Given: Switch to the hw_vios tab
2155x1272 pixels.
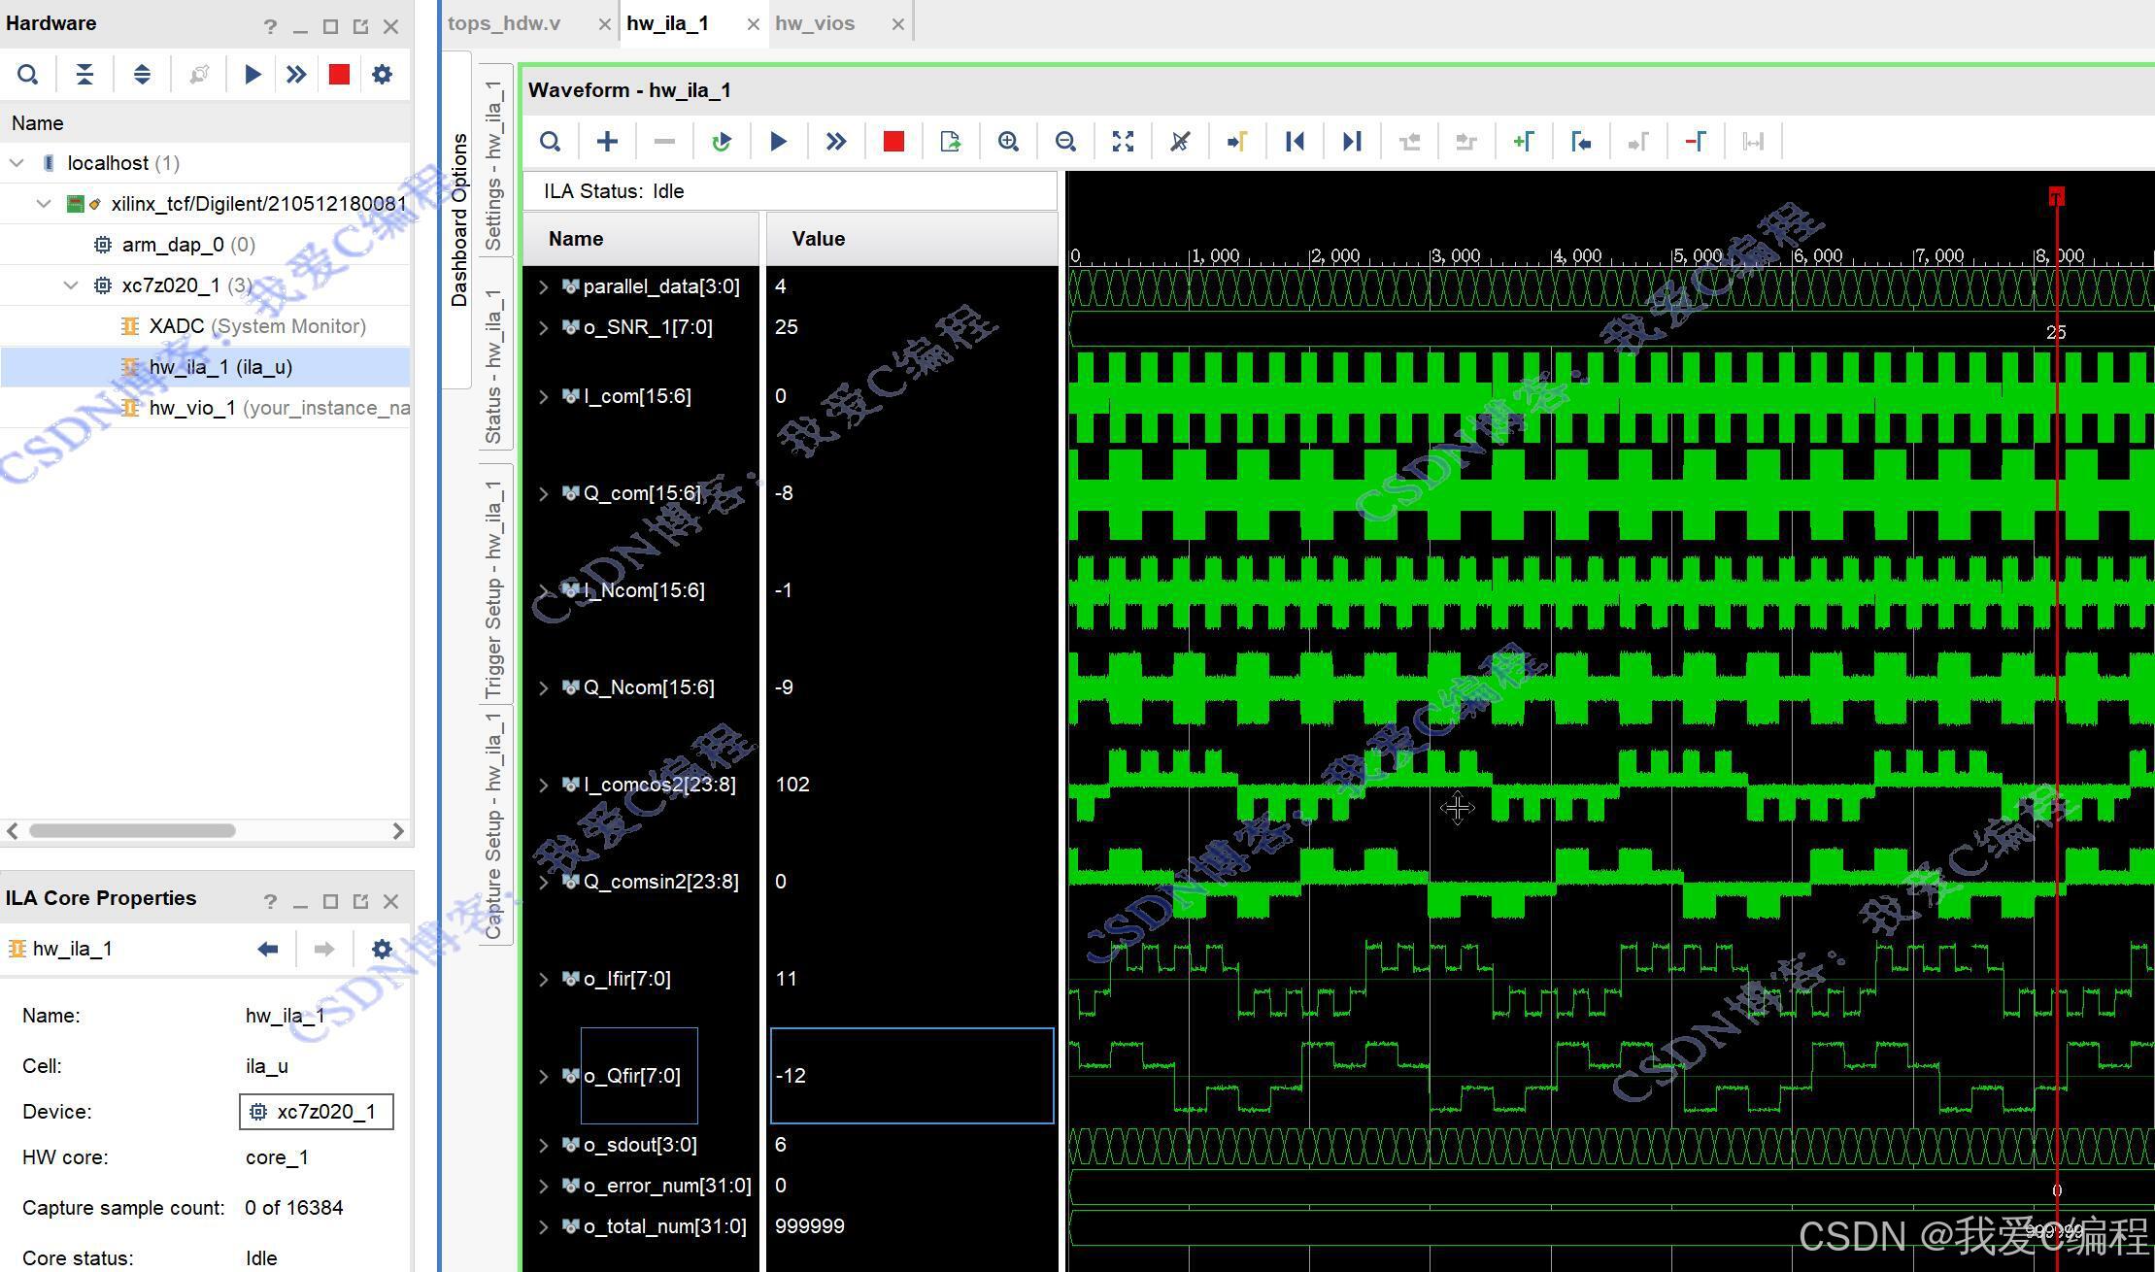Looking at the screenshot, I should 815,23.
